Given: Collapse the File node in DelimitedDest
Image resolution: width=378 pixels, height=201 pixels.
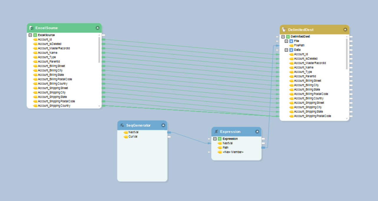Looking at the screenshot, I should click(286, 41).
